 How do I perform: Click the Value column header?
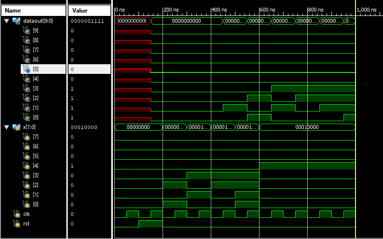tap(89, 11)
